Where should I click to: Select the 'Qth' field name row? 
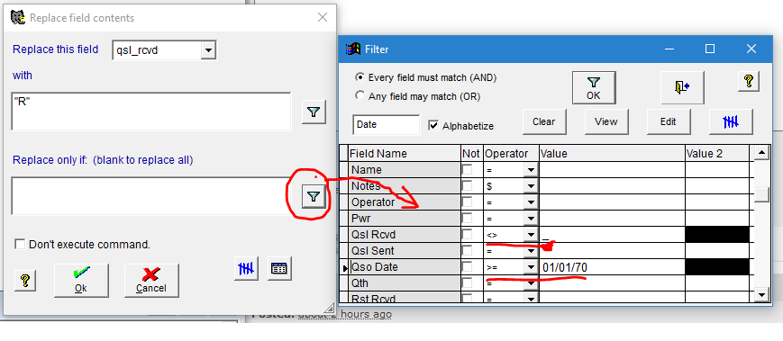click(x=404, y=283)
